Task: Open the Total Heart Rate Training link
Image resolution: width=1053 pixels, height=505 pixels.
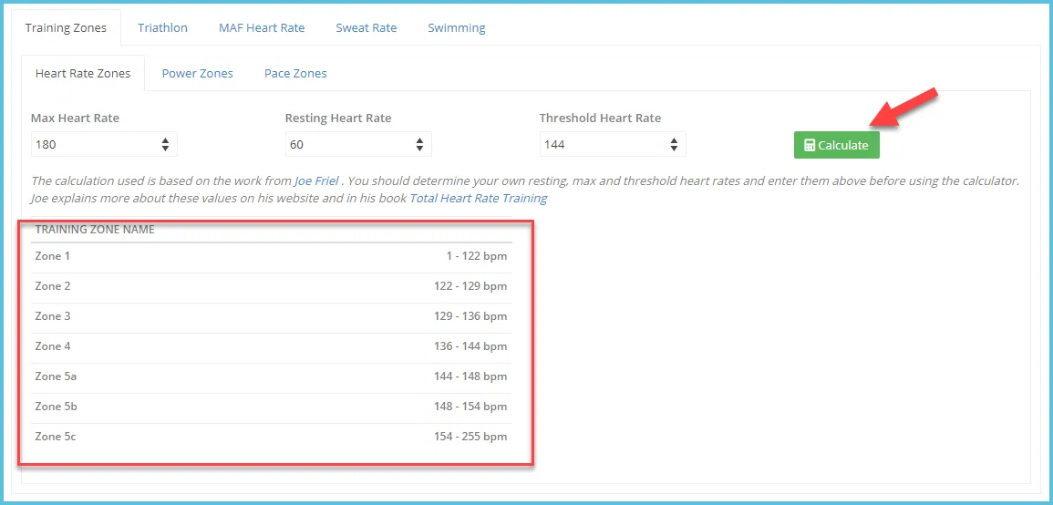Action: pos(478,199)
